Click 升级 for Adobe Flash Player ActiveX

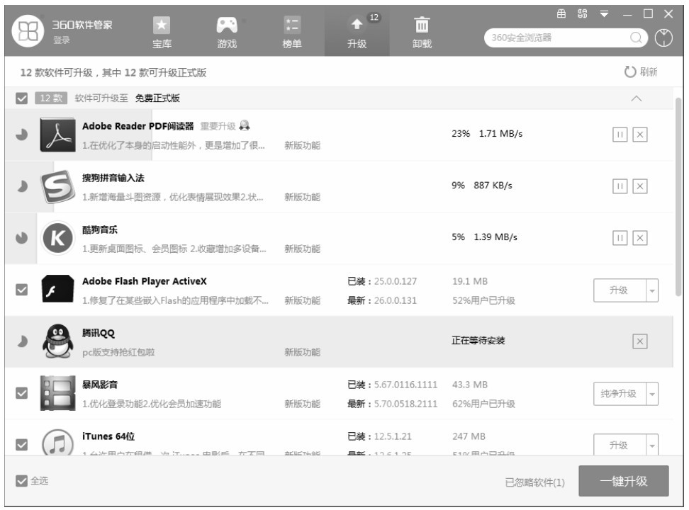point(620,290)
